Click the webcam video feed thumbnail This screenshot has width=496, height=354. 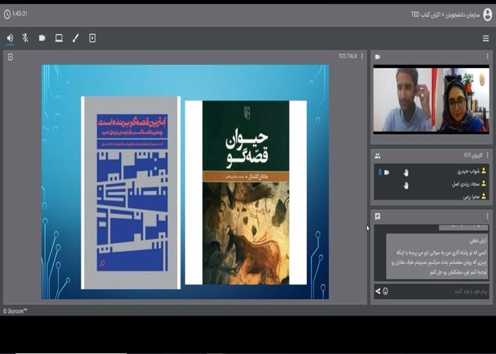(x=431, y=99)
